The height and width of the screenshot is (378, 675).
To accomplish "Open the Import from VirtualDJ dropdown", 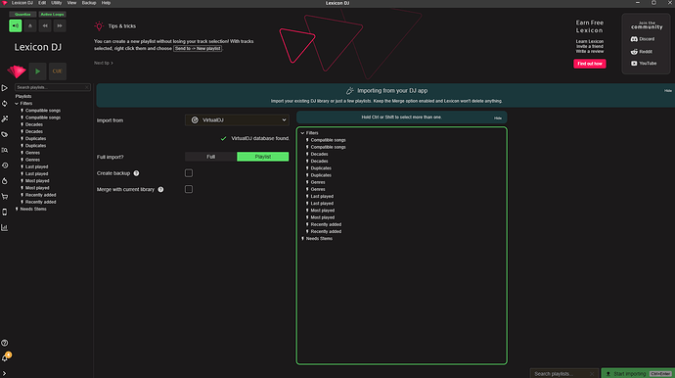I will (237, 120).
